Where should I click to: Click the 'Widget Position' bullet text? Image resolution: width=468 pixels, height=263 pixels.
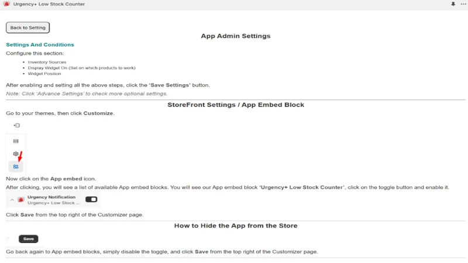(44, 74)
